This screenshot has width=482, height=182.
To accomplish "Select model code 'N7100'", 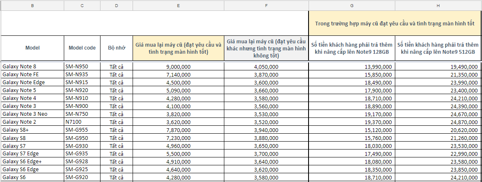I will (82, 122).
